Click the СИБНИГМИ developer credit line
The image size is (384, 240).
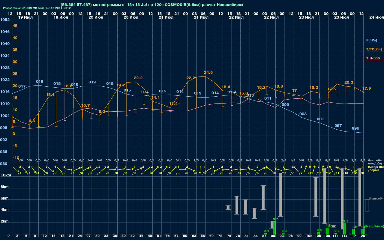[x=37, y=8]
